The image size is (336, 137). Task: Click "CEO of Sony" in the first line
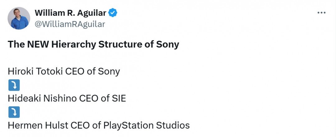[92, 71]
